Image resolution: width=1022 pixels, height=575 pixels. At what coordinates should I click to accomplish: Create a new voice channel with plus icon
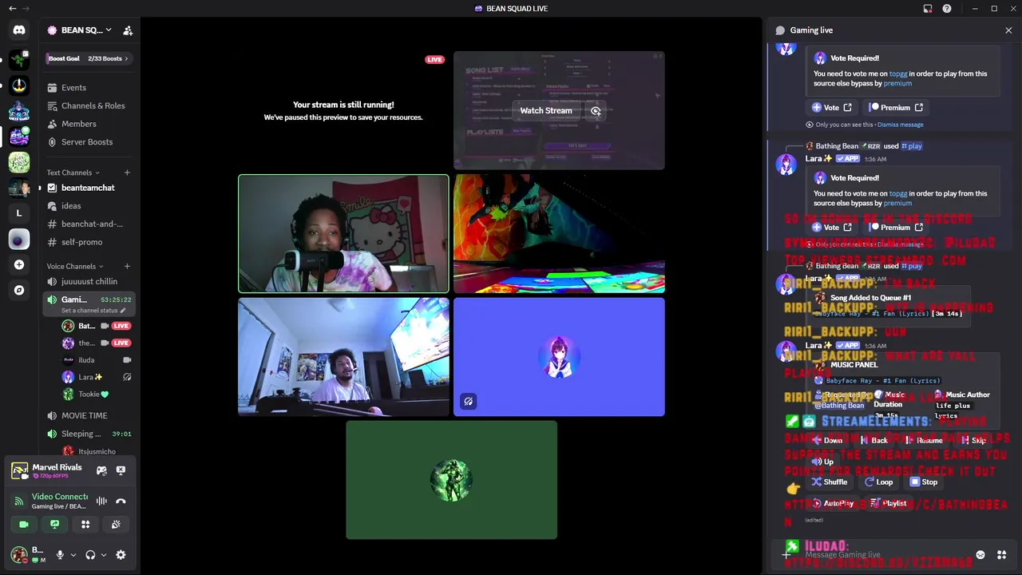pyautogui.click(x=127, y=266)
